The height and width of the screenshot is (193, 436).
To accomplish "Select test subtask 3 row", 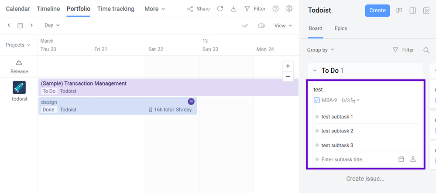I will 367,145.
